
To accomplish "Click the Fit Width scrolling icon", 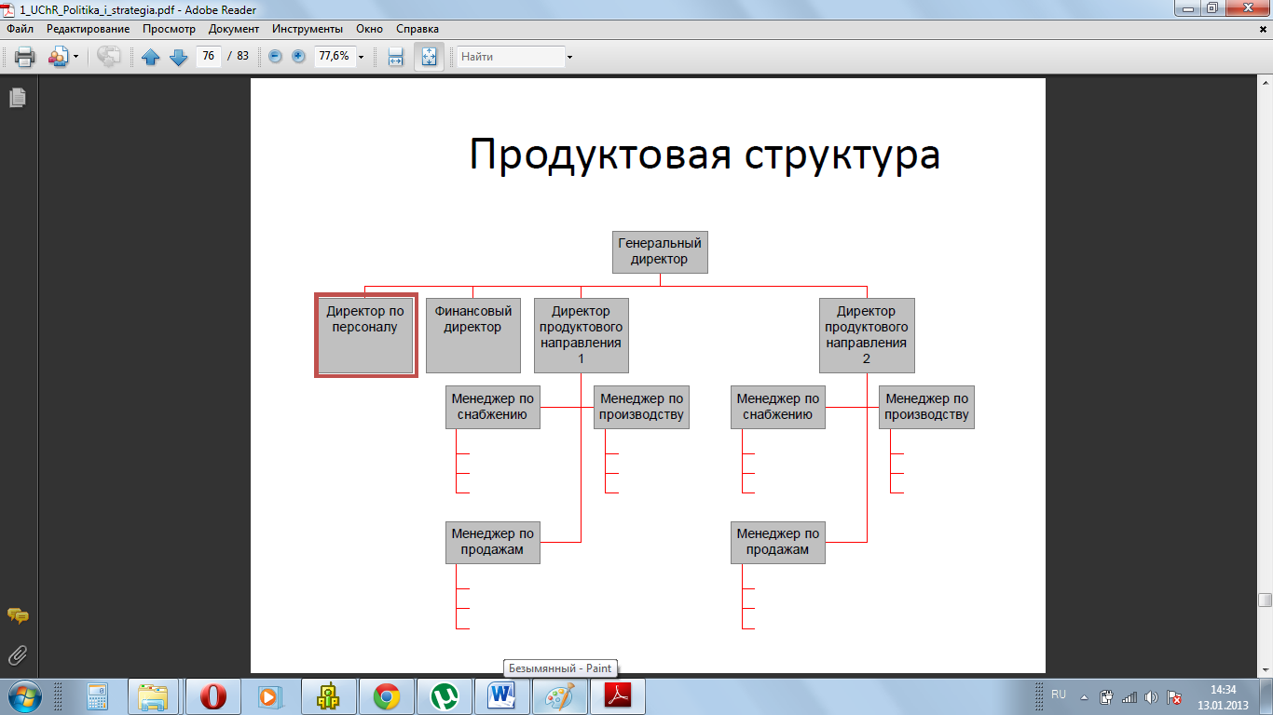I will point(395,57).
